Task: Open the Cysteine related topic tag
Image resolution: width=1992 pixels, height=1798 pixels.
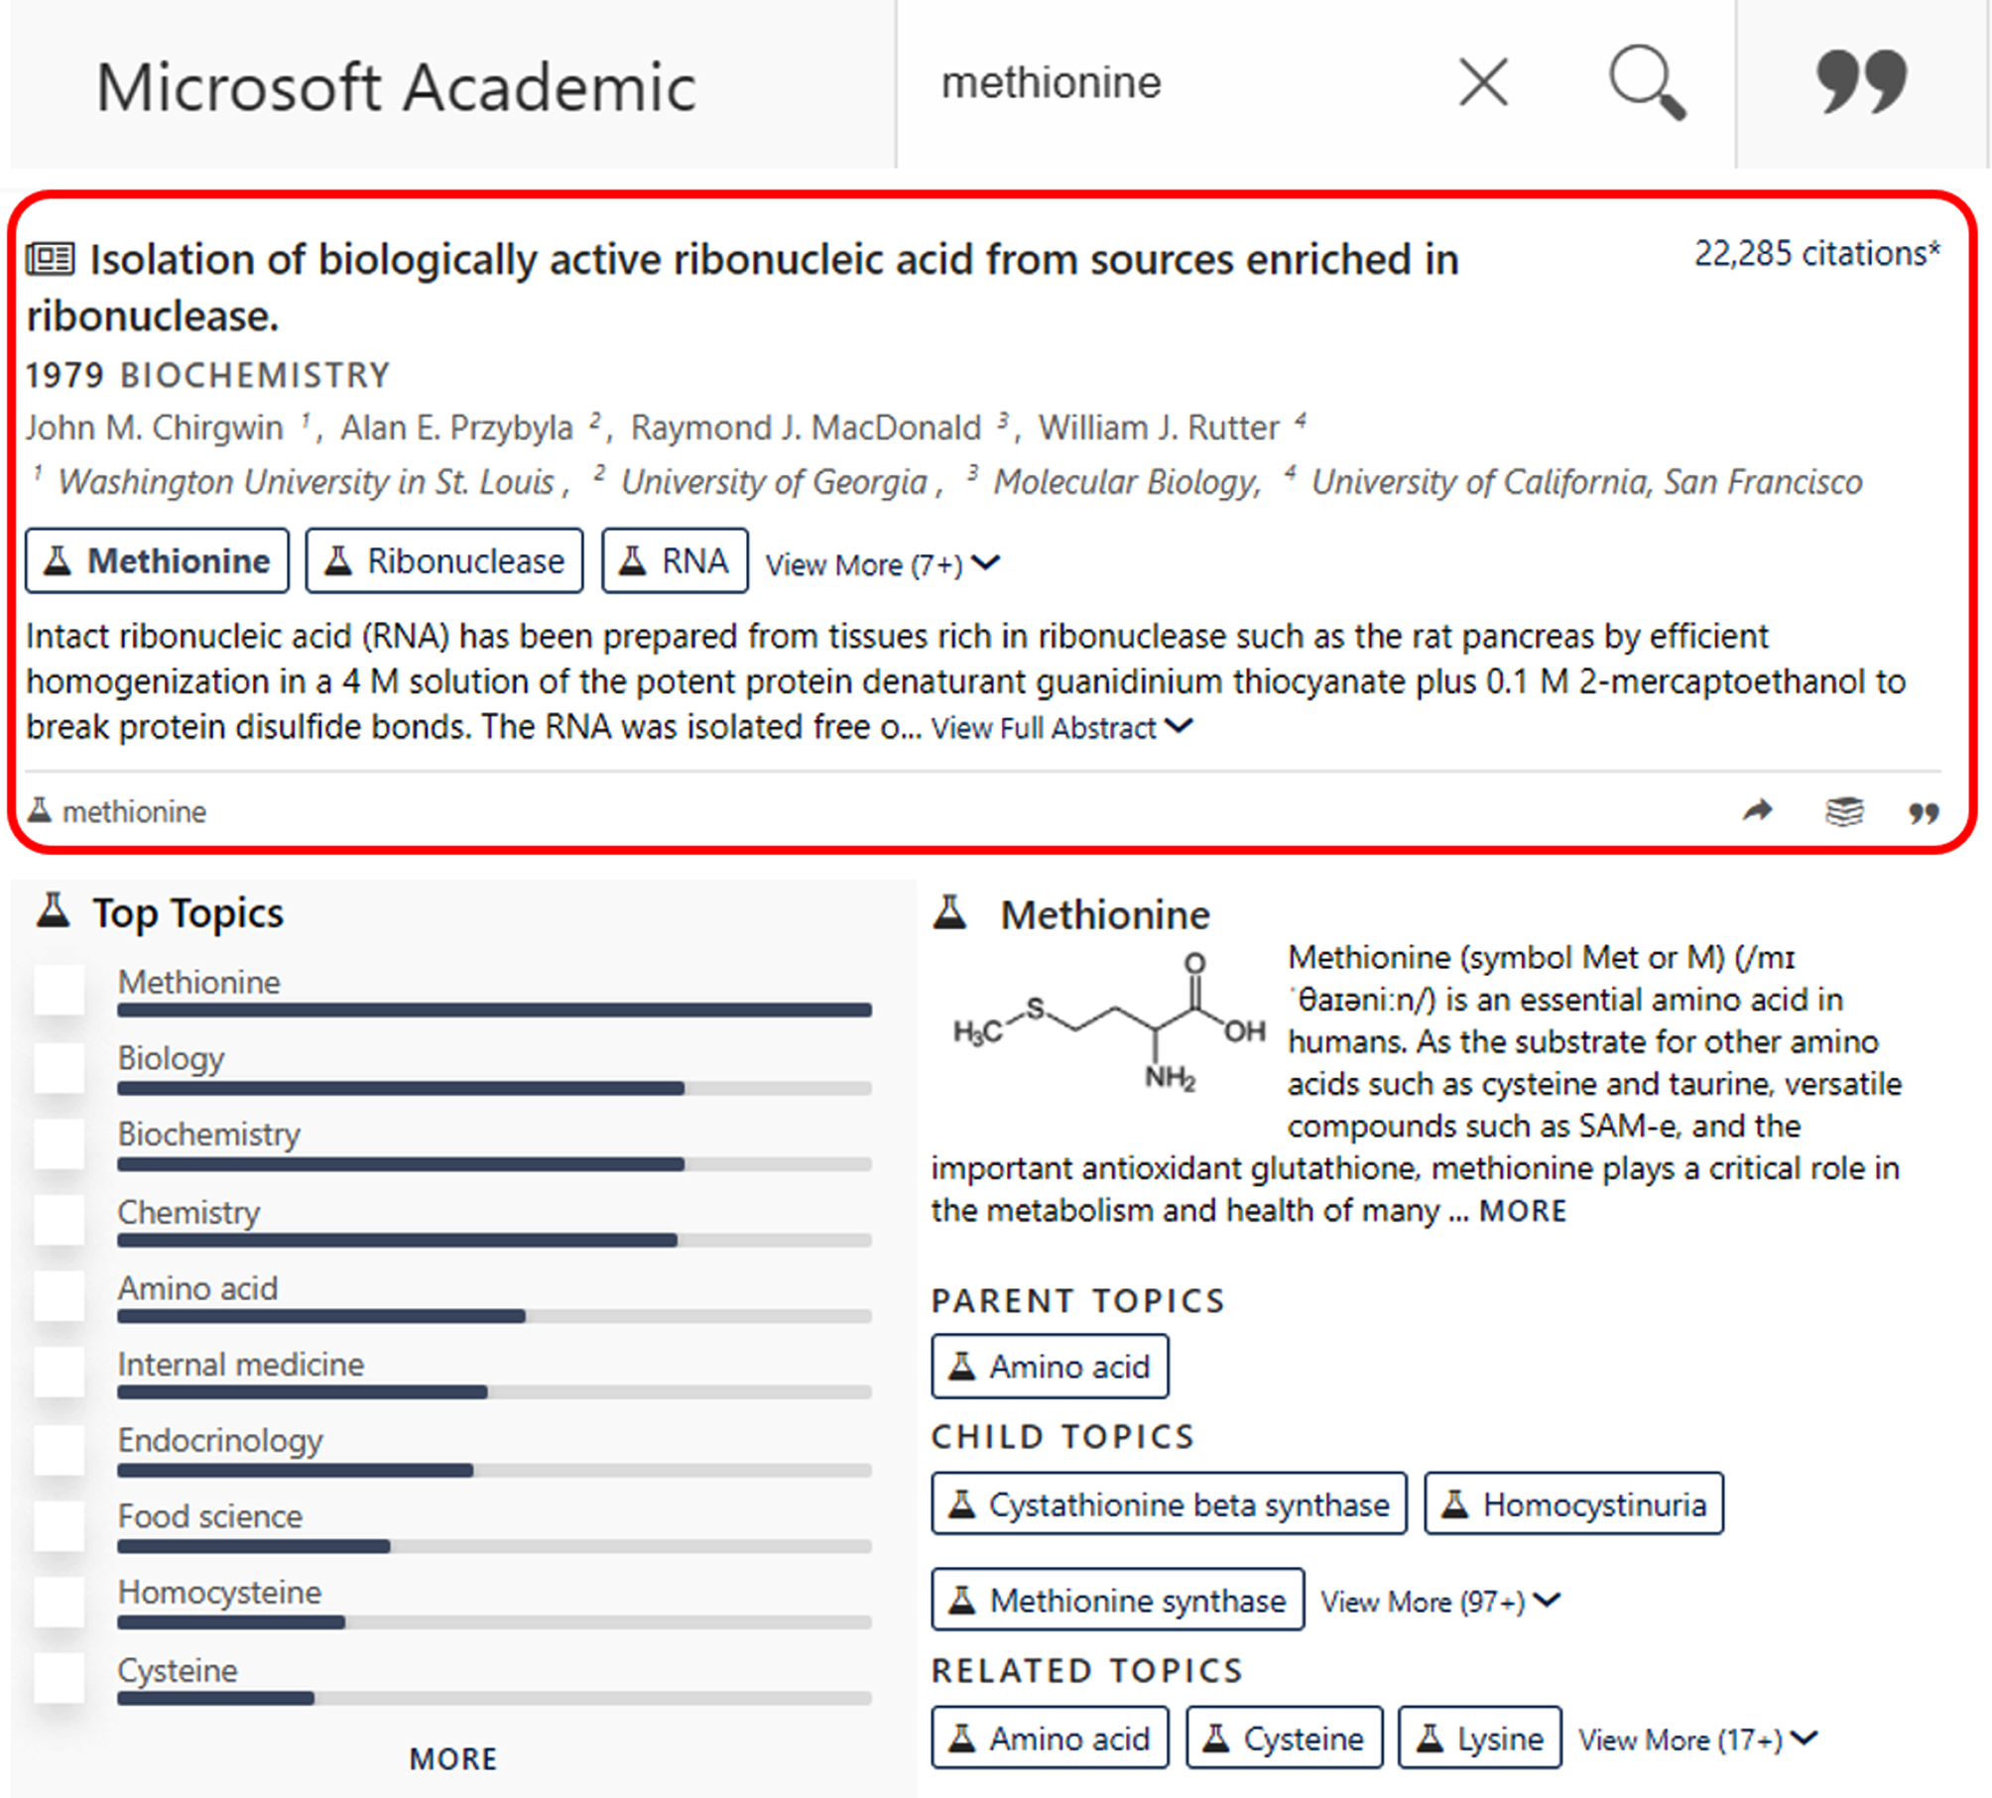Action: [1284, 1738]
